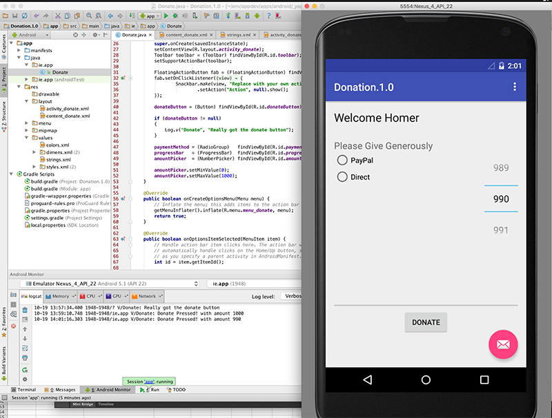Open the emulator overflow menu (three dots)
The image size is (552, 418).
pyautogui.click(x=514, y=87)
